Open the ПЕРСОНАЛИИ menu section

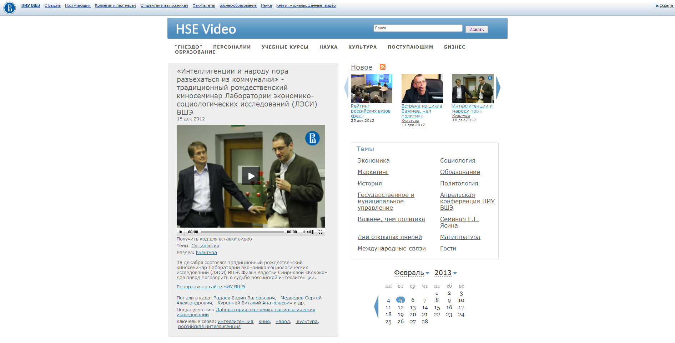[x=232, y=47]
